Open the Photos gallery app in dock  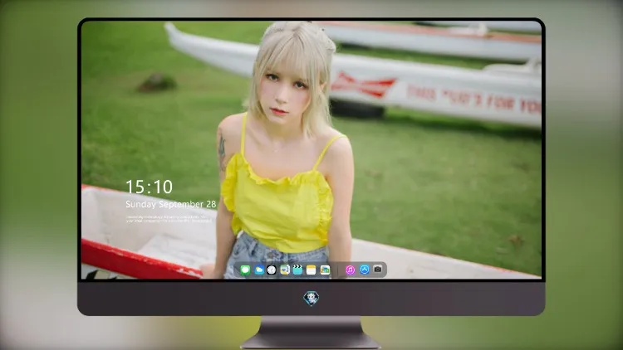coord(325,270)
